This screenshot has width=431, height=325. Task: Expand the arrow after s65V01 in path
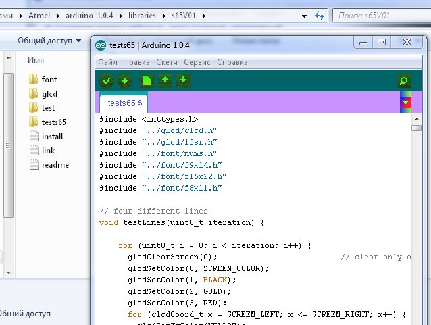coord(204,16)
